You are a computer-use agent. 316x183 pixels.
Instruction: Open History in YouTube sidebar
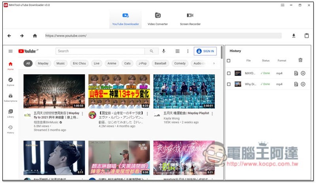pos(11,129)
